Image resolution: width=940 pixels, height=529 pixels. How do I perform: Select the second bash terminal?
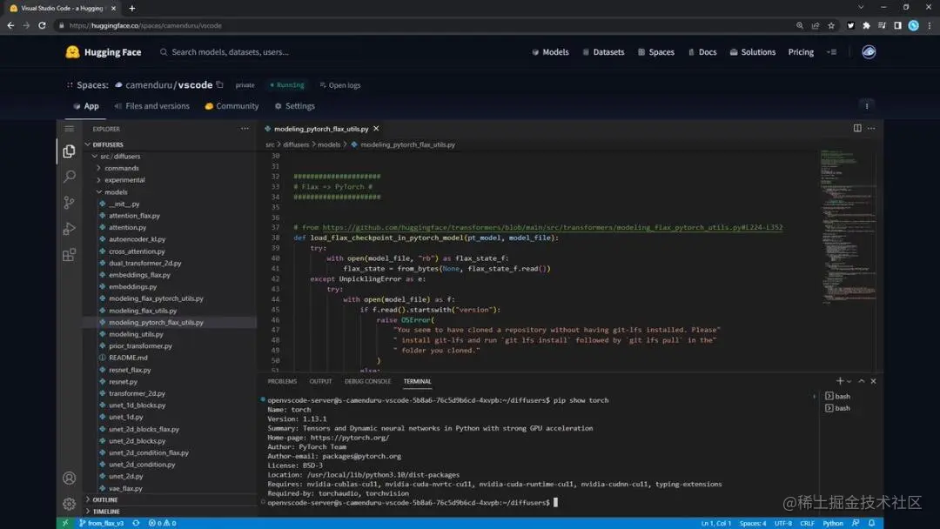tap(837, 408)
